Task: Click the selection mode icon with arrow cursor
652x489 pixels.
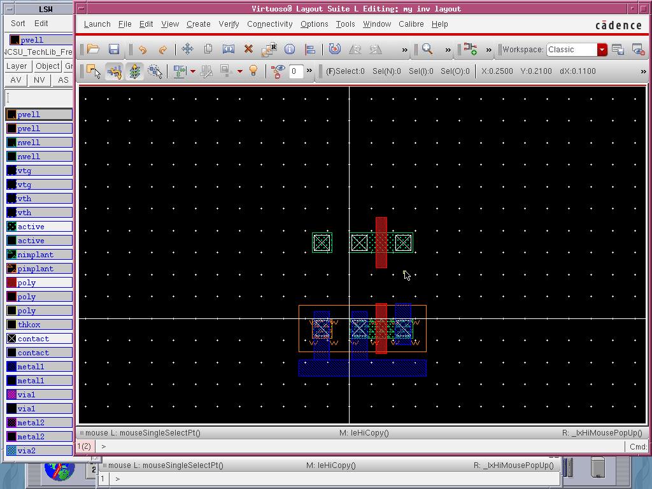Action: 94,71
